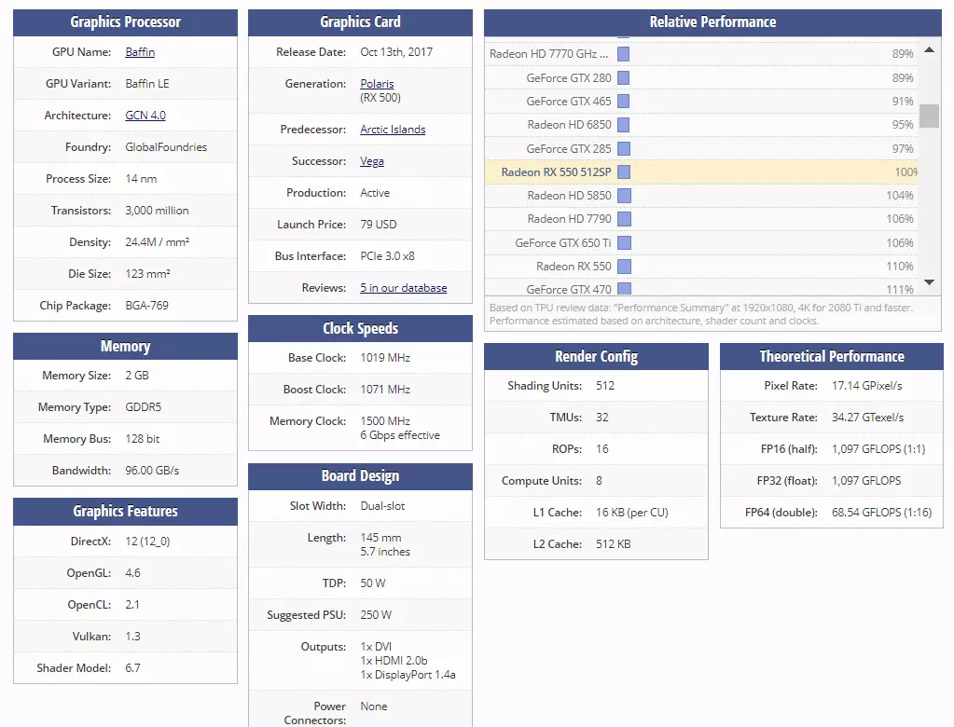
Task: Open the '5 in our database' reviews link
Action: click(x=404, y=288)
